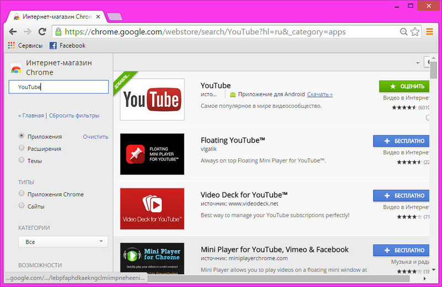Screen dimensions: 442x287
Task: Select the Сайты type radio
Action: (x=22, y=206)
